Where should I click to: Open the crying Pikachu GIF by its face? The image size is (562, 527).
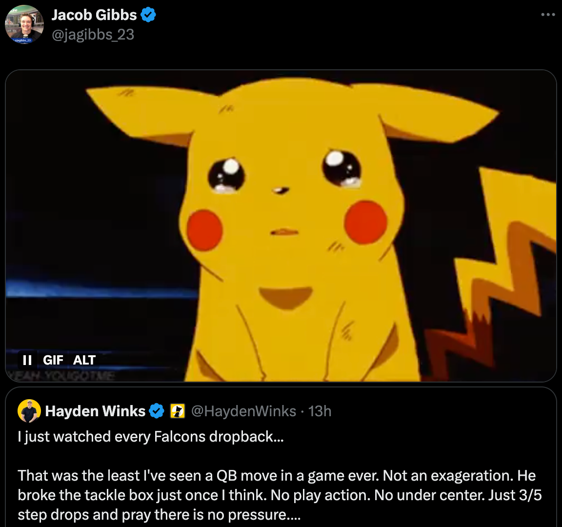(x=287, y=201)
